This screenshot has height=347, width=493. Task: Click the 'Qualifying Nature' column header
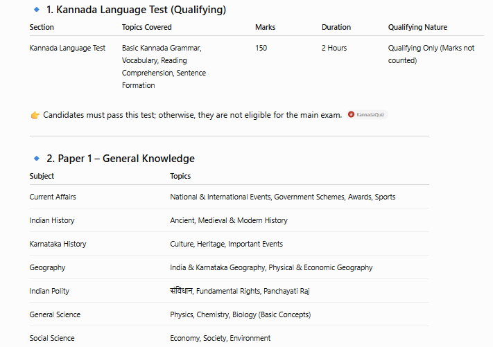[417, 27]
